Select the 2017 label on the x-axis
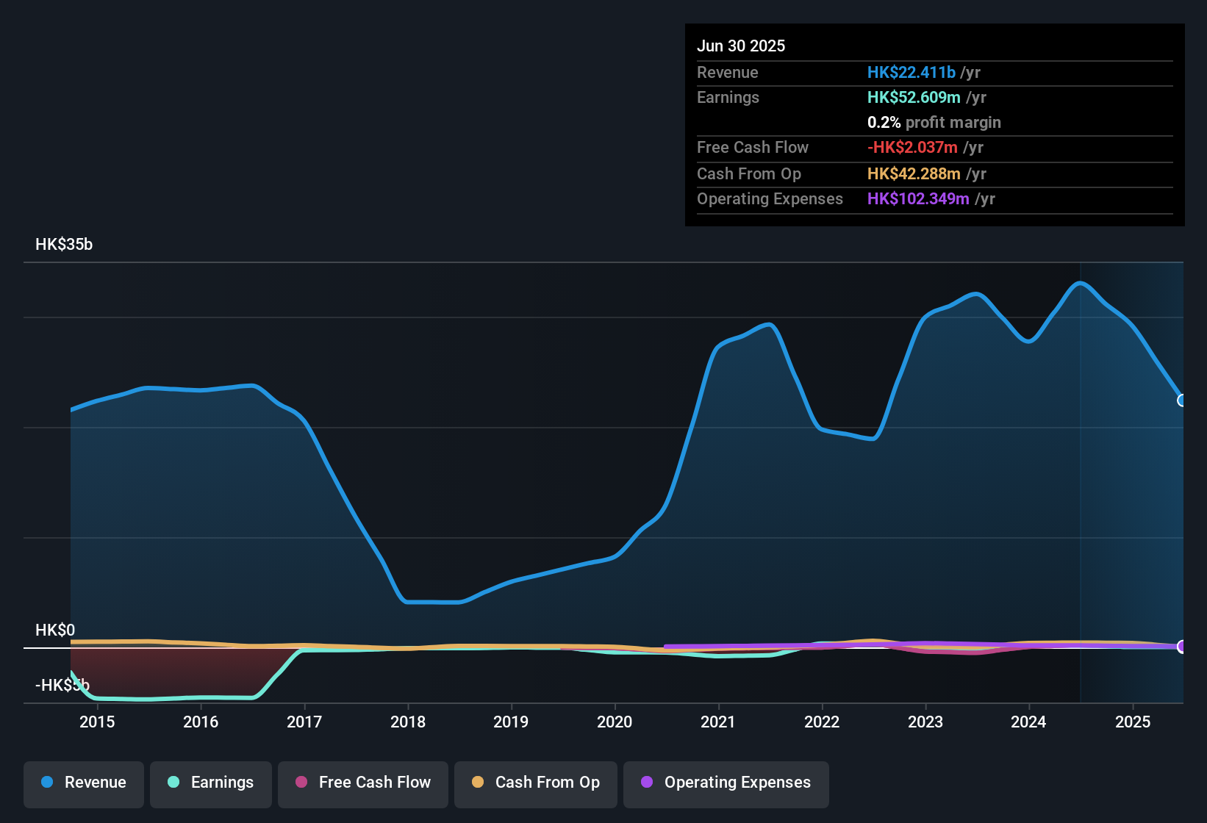Image resolution: width=1207 pixels, height=823 pixels. coord(304,722)
